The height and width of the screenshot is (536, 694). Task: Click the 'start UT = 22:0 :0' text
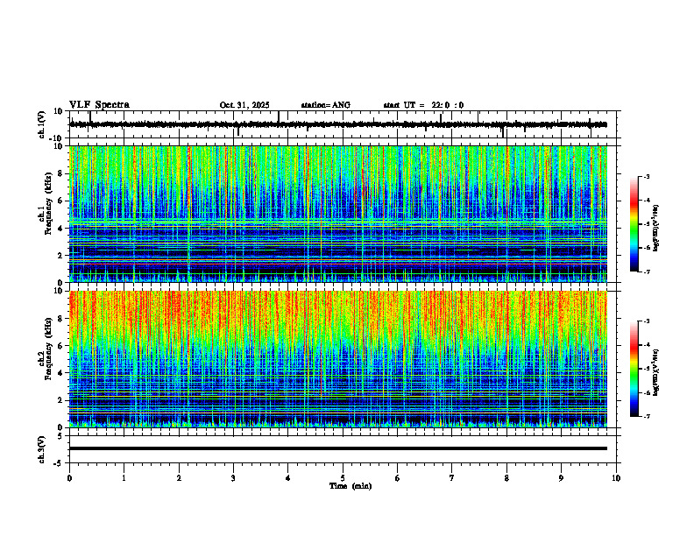point(423,105)
